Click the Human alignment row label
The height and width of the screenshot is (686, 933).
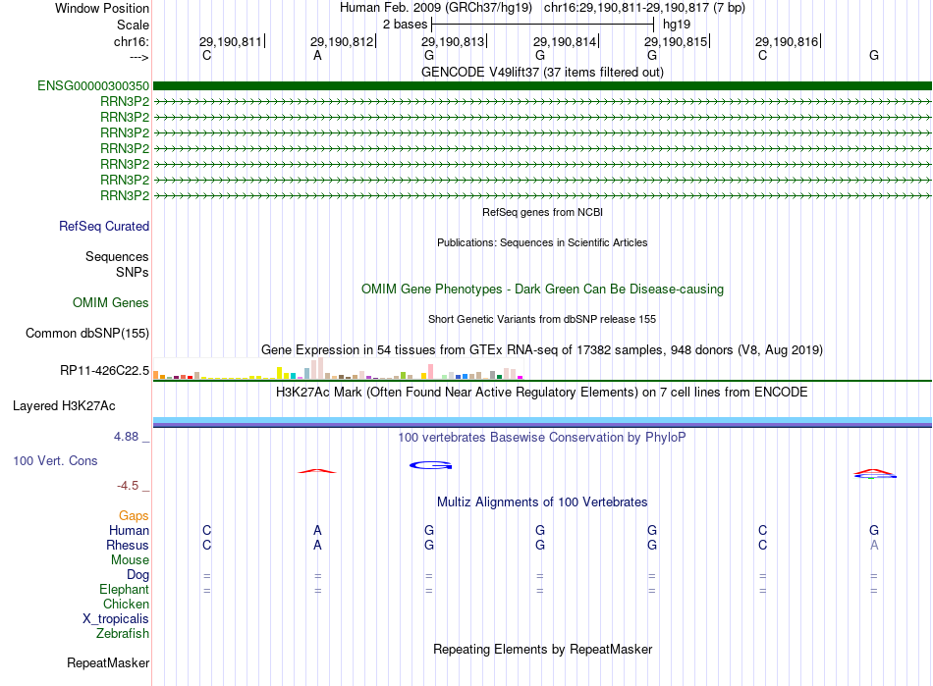[x=129, y=530]
